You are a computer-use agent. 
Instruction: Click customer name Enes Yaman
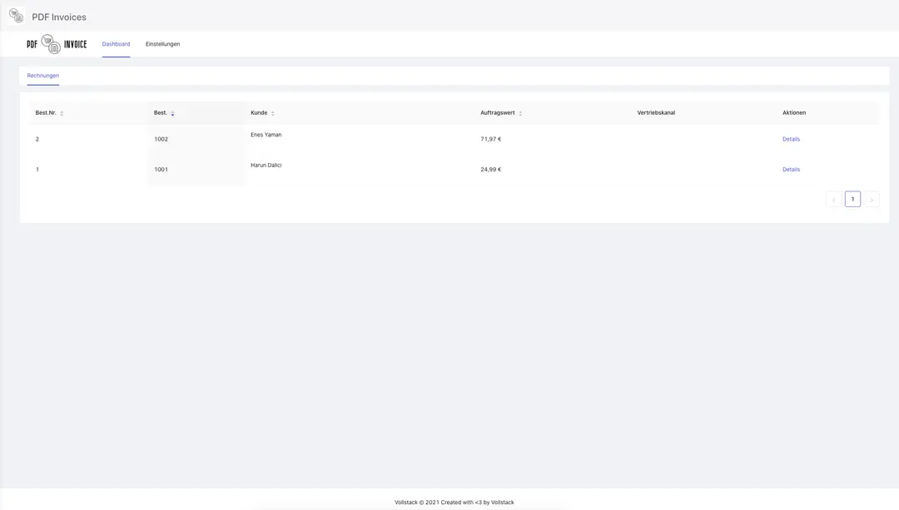[x=266, y=135]
